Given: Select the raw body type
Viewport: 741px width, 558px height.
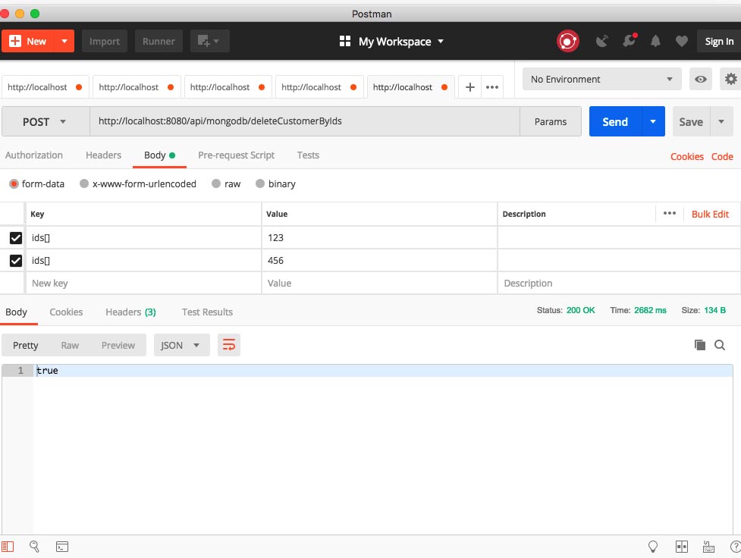Looking at the screenshot, I should (226, 184).
